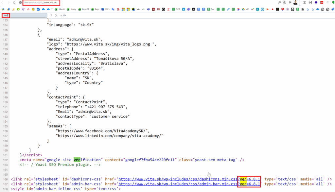Click the browser back arrow

(x=3, y=3)
